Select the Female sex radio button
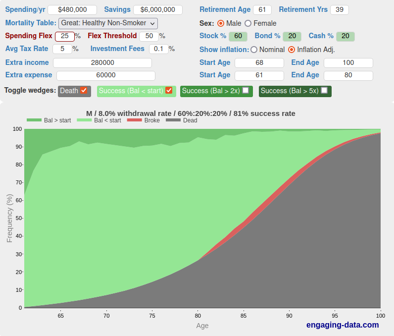The width and height of the screenshot is (394, 336). click(248, 23)
